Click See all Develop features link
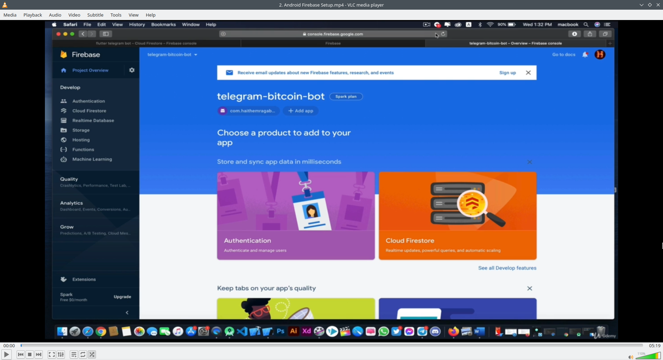 point(507,268)
